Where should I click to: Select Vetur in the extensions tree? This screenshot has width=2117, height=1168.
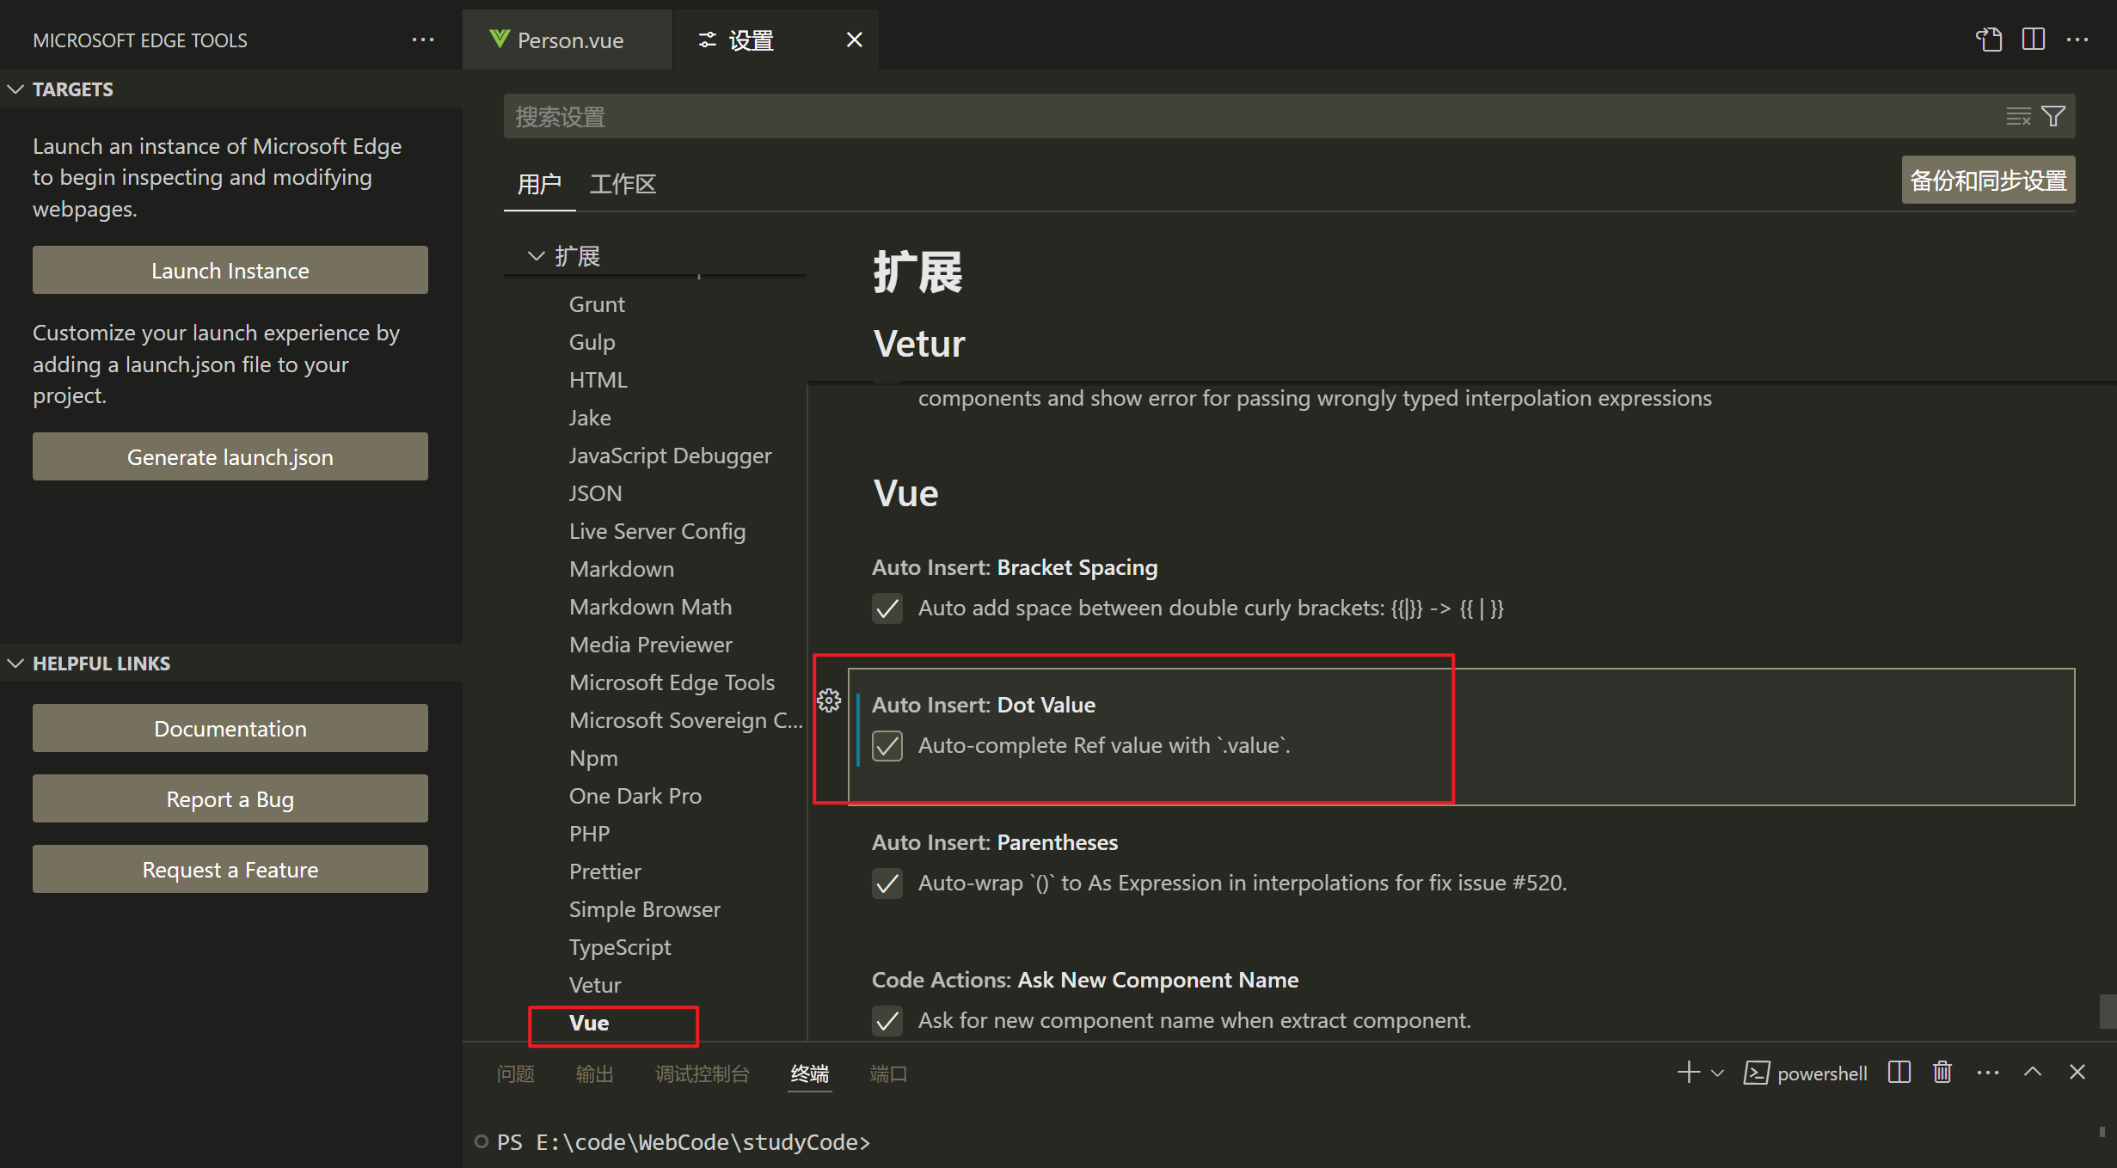pos(595,985)
